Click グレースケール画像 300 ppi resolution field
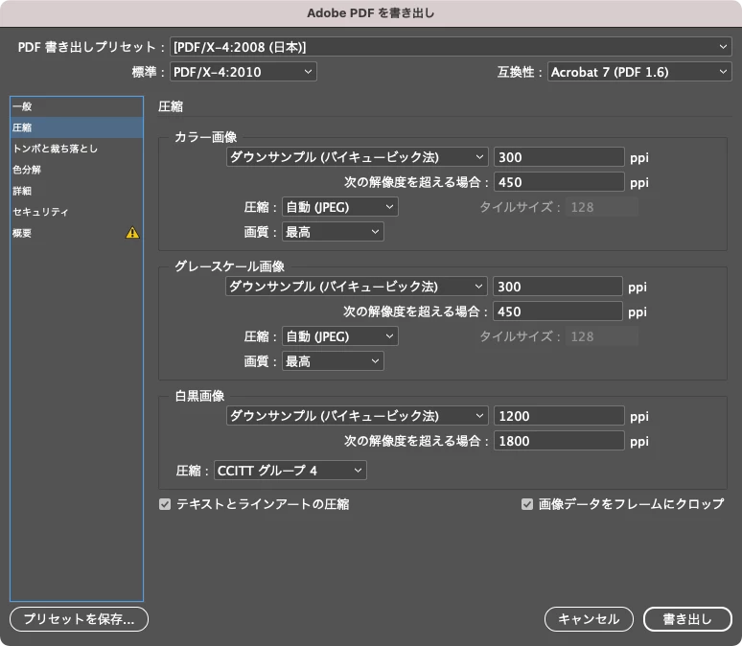 [557, 287]
